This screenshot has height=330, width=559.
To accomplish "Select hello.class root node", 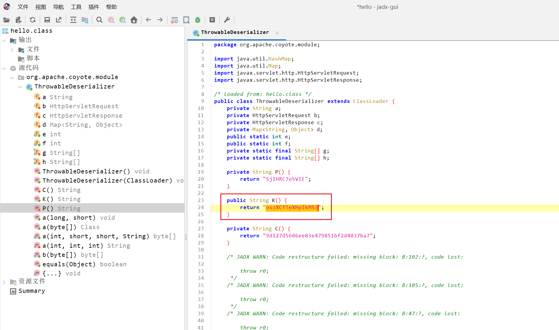I will coord(31,31).
